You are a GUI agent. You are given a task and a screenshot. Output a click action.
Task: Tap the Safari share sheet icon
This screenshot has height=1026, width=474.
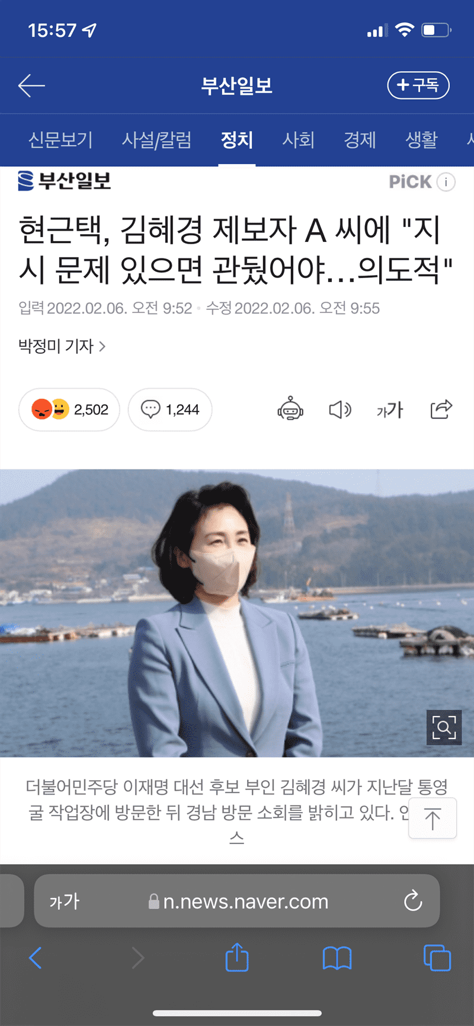(x=237, y=957)
